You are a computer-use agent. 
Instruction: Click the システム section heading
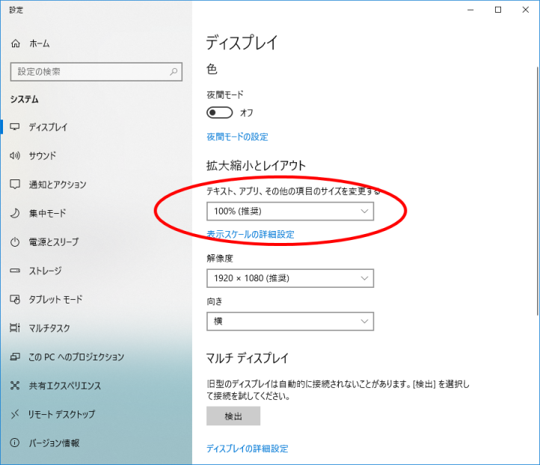24,99
